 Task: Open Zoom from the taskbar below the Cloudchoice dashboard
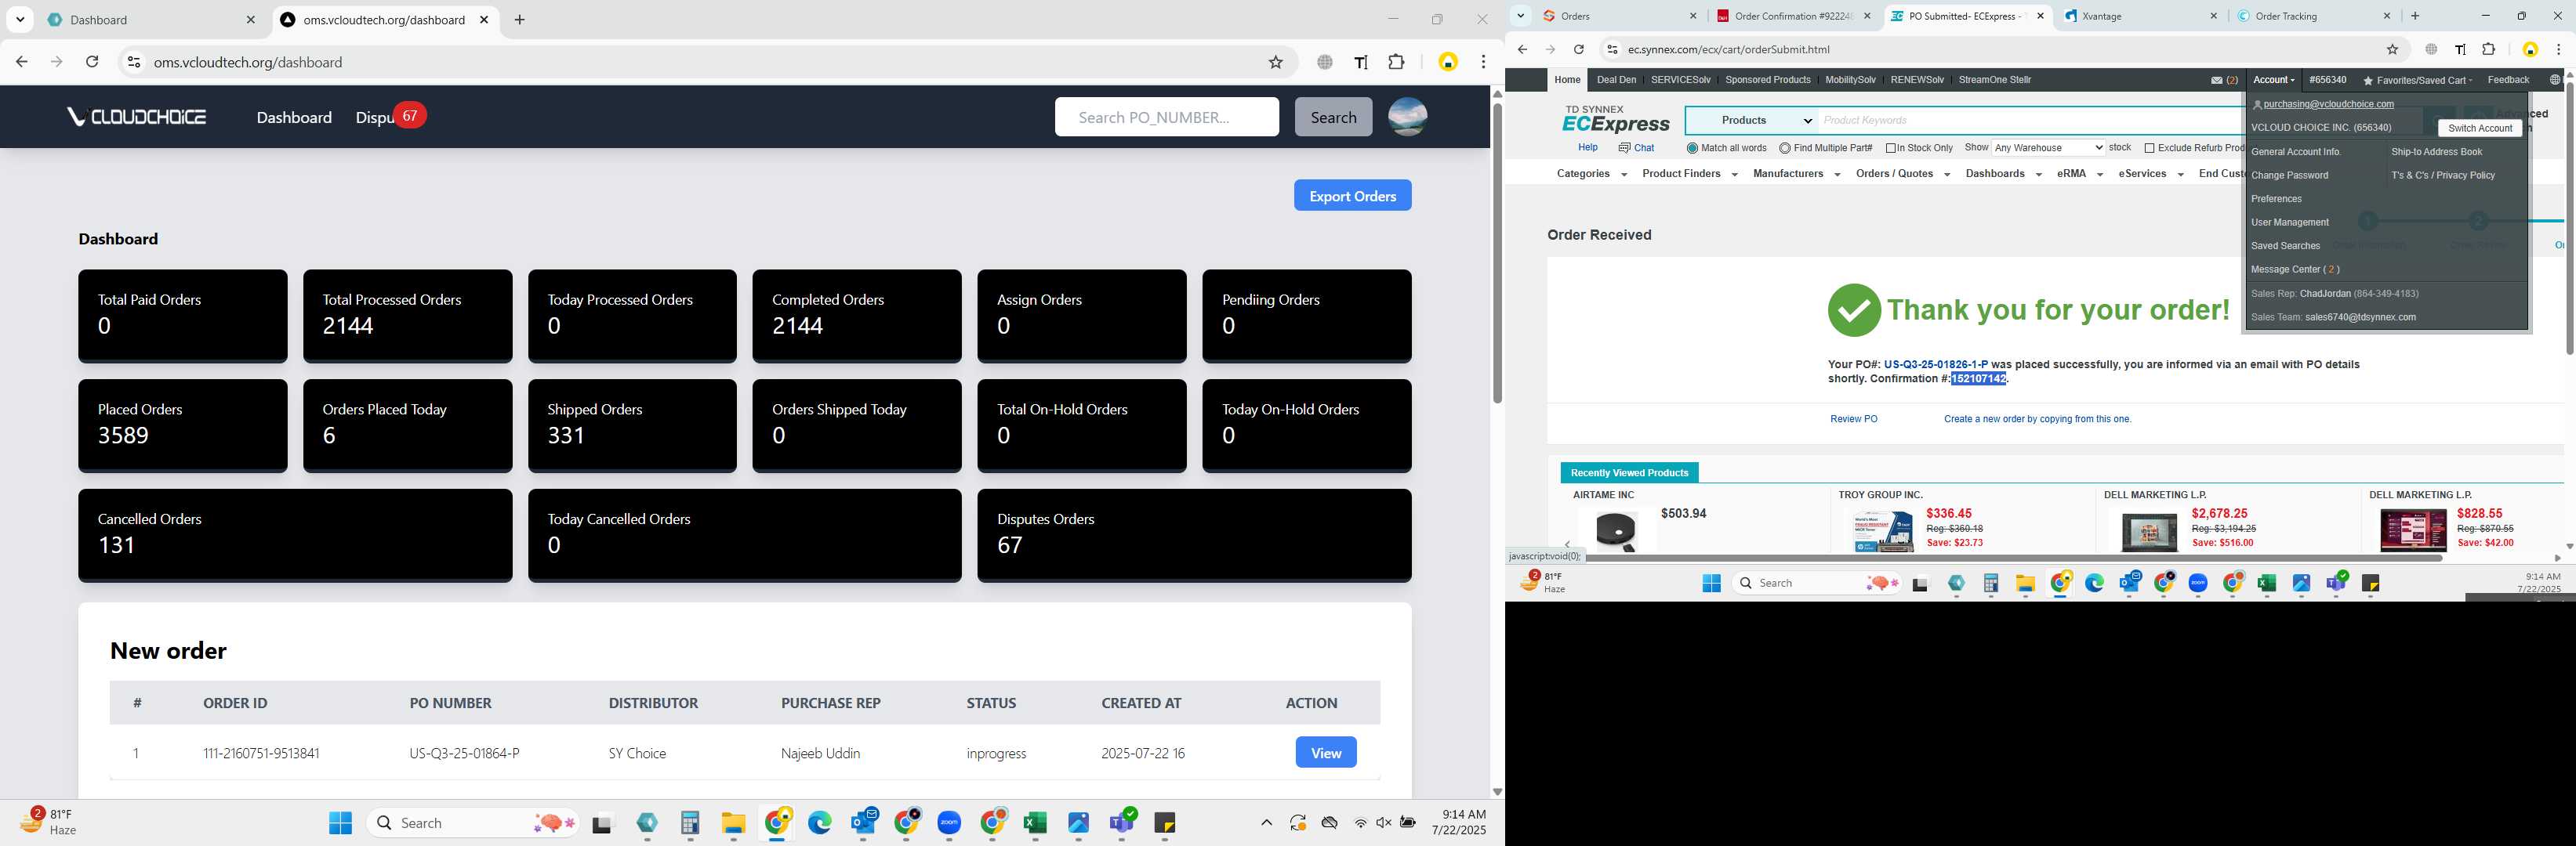click(x=949, y=823)
